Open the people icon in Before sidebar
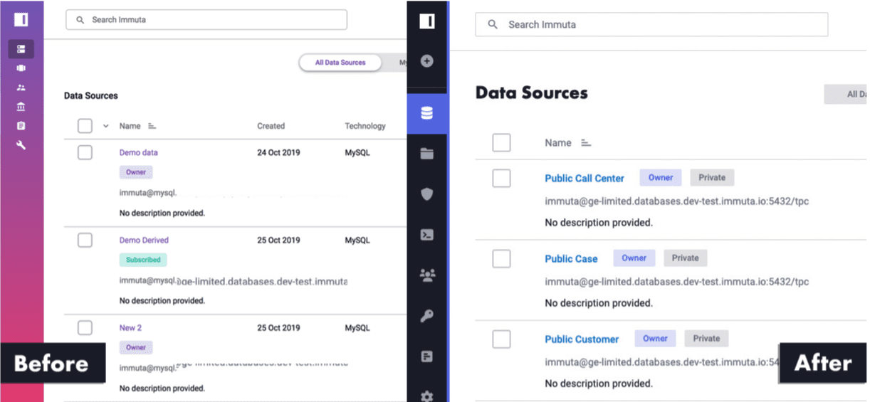This screenshot has width=870, height=402. [x=21, y=88]
